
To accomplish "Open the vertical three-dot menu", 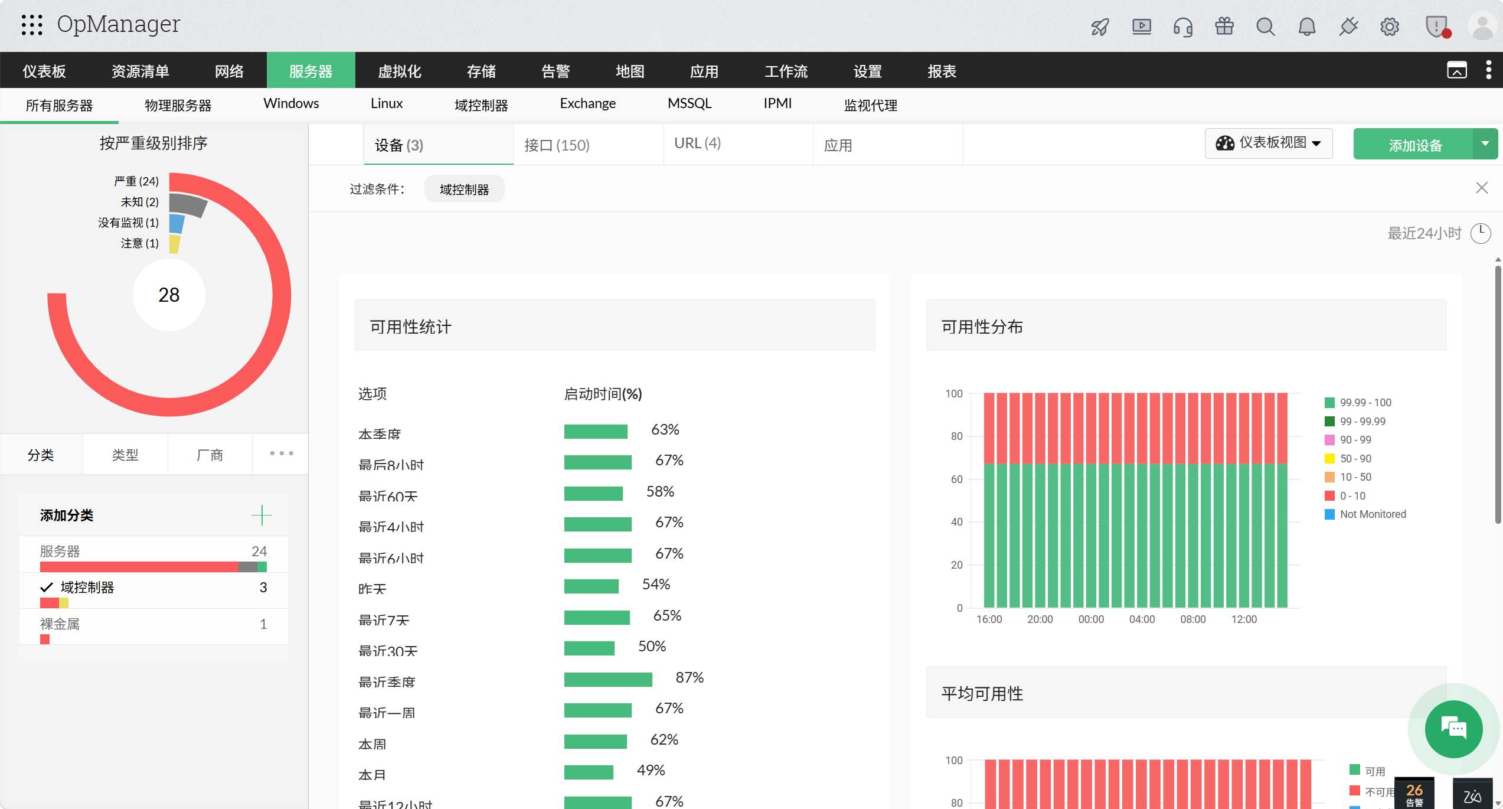I will click(1489, 70).
